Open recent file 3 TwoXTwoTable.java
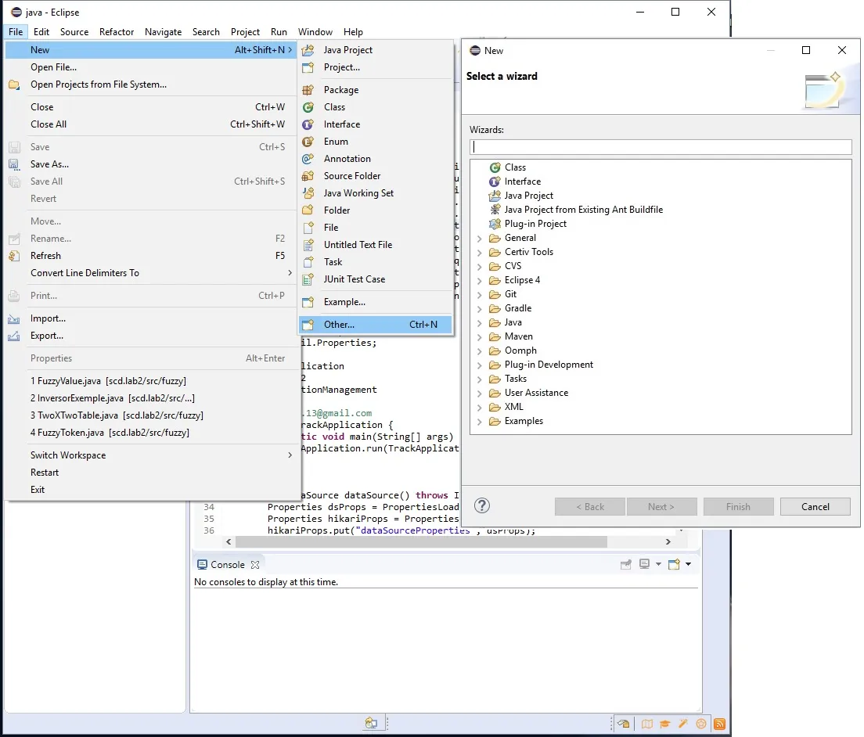This screenshot has width=864, height=737. 152,415
